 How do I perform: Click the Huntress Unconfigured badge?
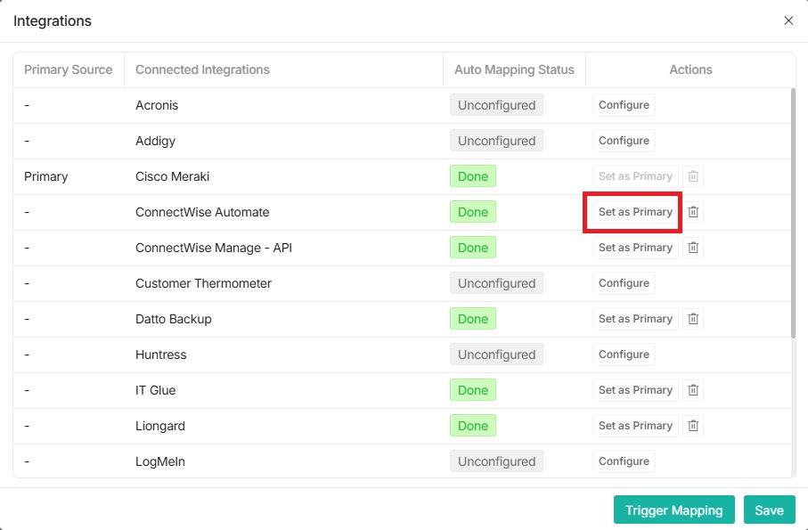pos(496,355)
